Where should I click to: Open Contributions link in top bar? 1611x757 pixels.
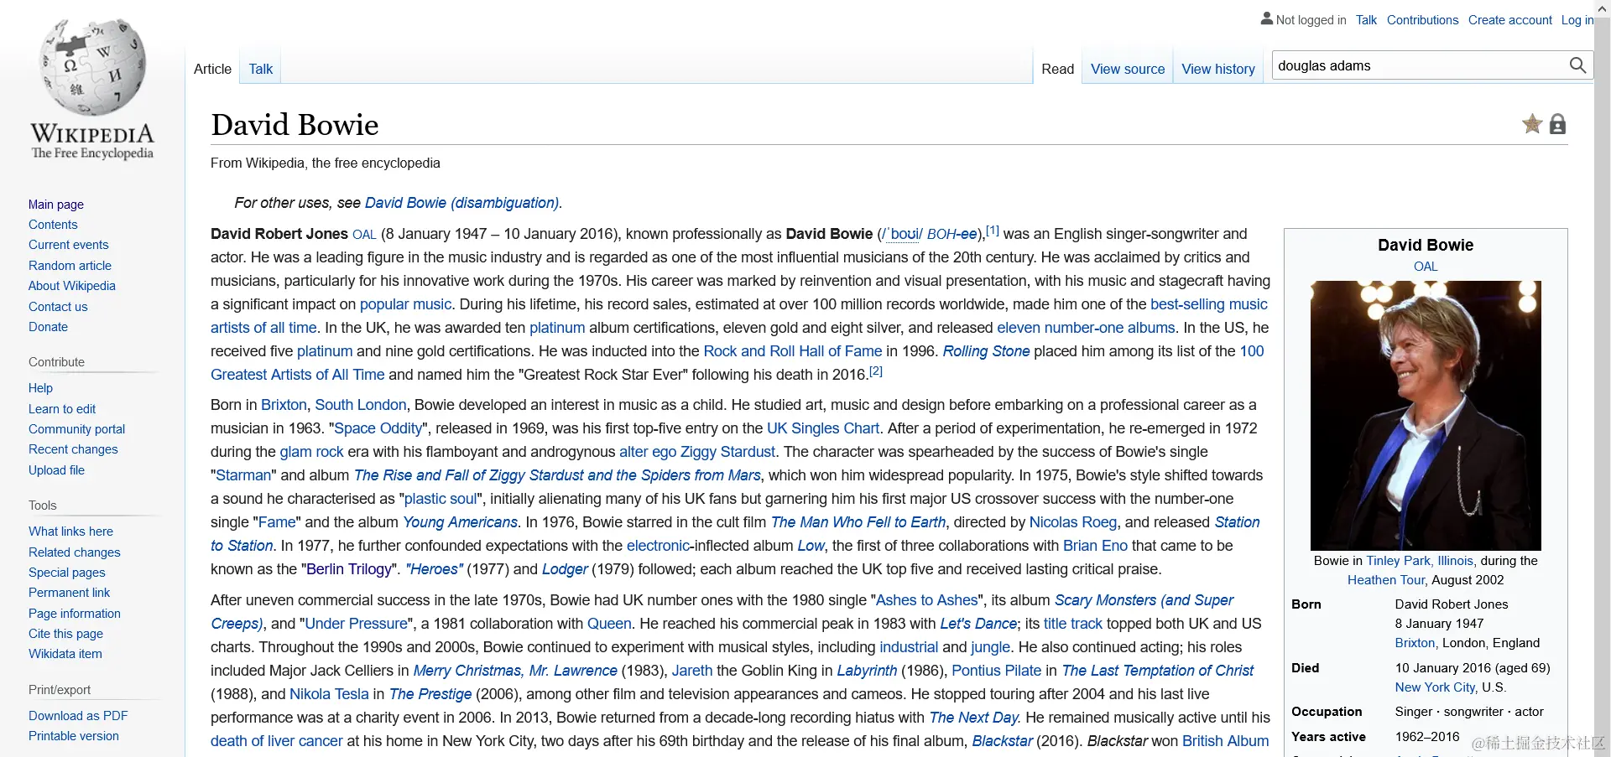(x=1422, y=20)
